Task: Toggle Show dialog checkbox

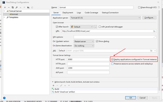Action: point(97,41)
